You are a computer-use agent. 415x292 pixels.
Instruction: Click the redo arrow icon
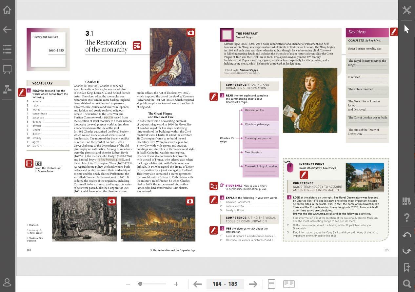407,251
